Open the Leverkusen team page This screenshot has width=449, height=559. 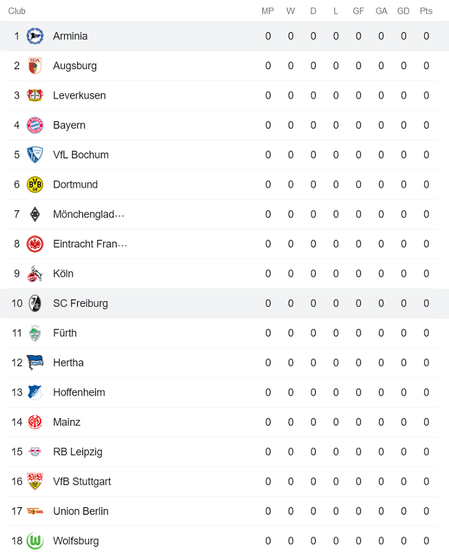pyautogui.click(x=80, y=95)
